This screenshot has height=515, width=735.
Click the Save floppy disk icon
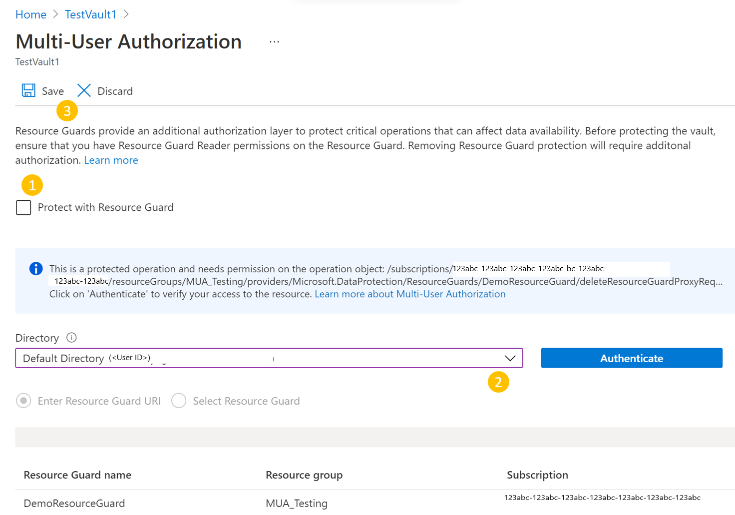tap(28, 90)
